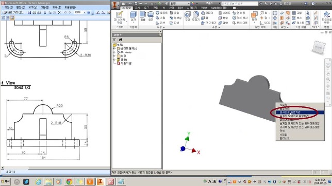Select the Copy Object (객체 복사) tool
This screenshot has width=332, height=186.
[240, 18]
